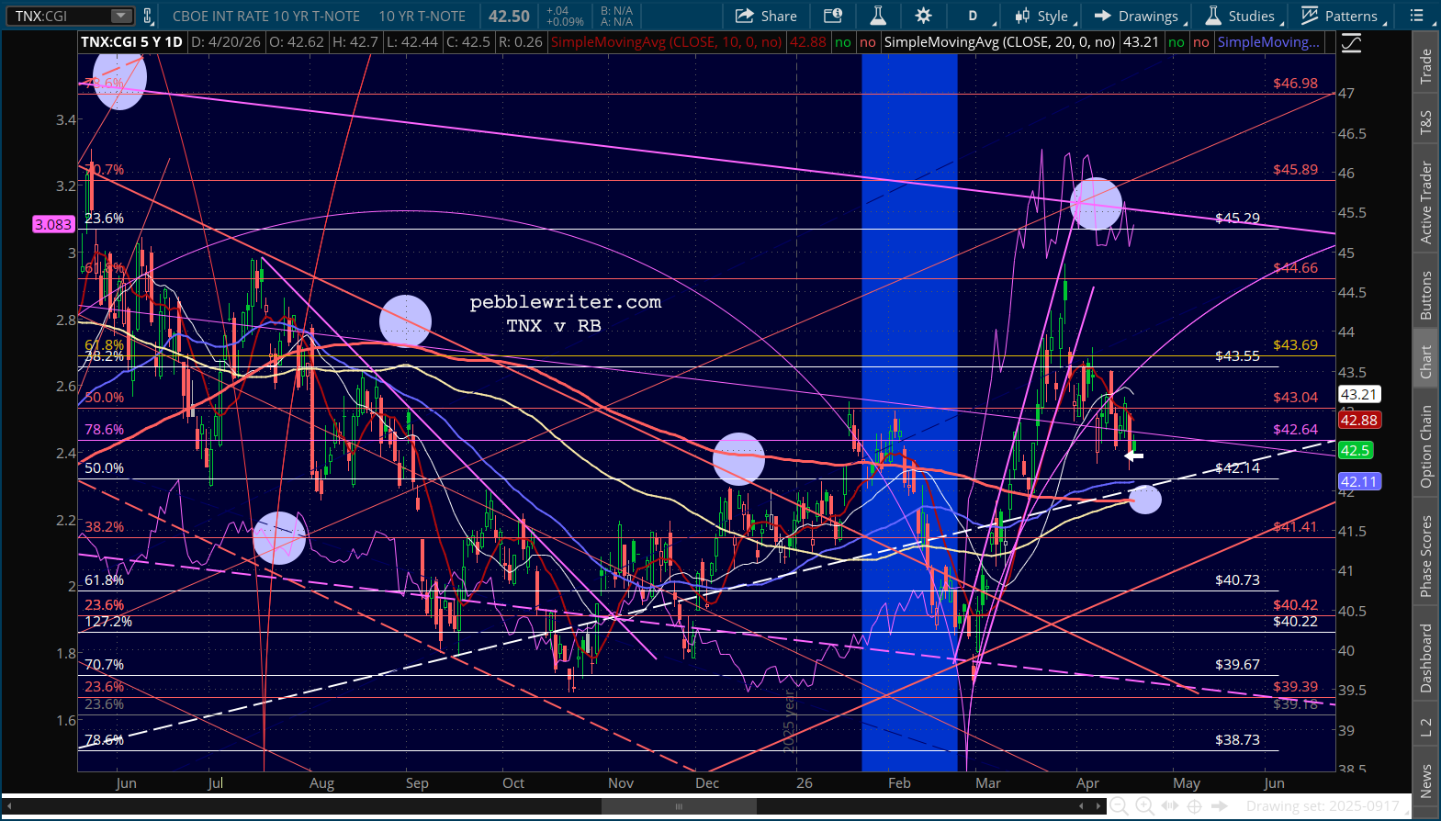Click the TNX:CGI 5 Y 1D chart title

coord(131,42)
